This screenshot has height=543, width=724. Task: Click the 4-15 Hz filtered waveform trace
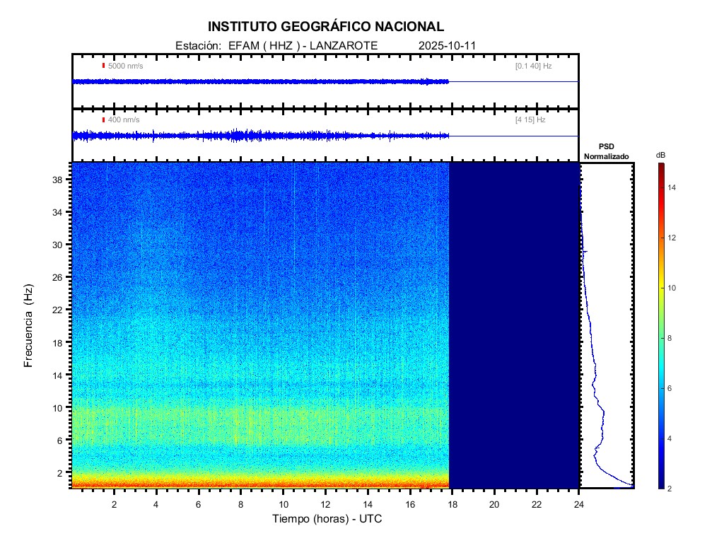point(260,135)
